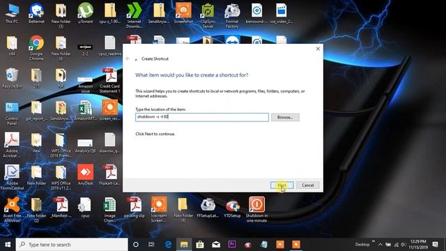Viewport: 446px width, 251px height.
Task: Select Control Panel desktop icon
Action: point(12,113)
